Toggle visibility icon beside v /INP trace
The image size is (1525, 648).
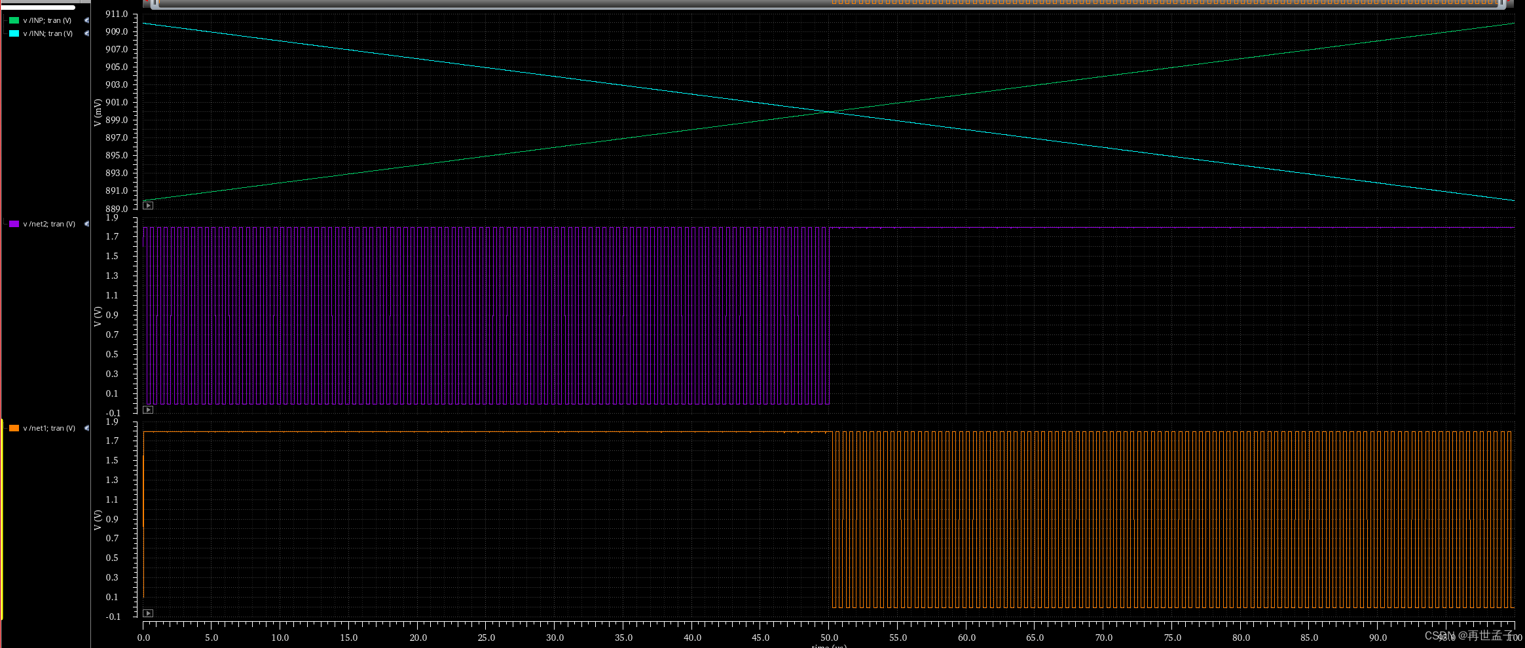[86, 20]
